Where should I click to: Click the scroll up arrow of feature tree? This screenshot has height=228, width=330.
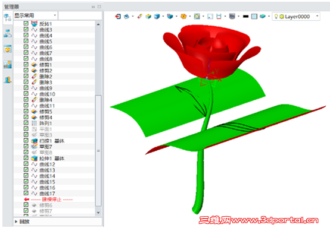(98, 24)
